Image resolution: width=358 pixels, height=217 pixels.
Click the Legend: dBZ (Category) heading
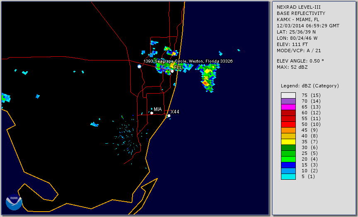pyautogui.click(x=310, y=86)
